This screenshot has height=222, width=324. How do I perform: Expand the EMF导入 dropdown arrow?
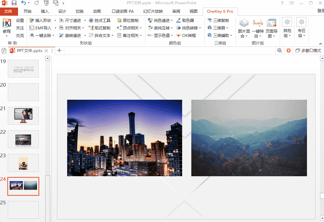click(55, 28)
